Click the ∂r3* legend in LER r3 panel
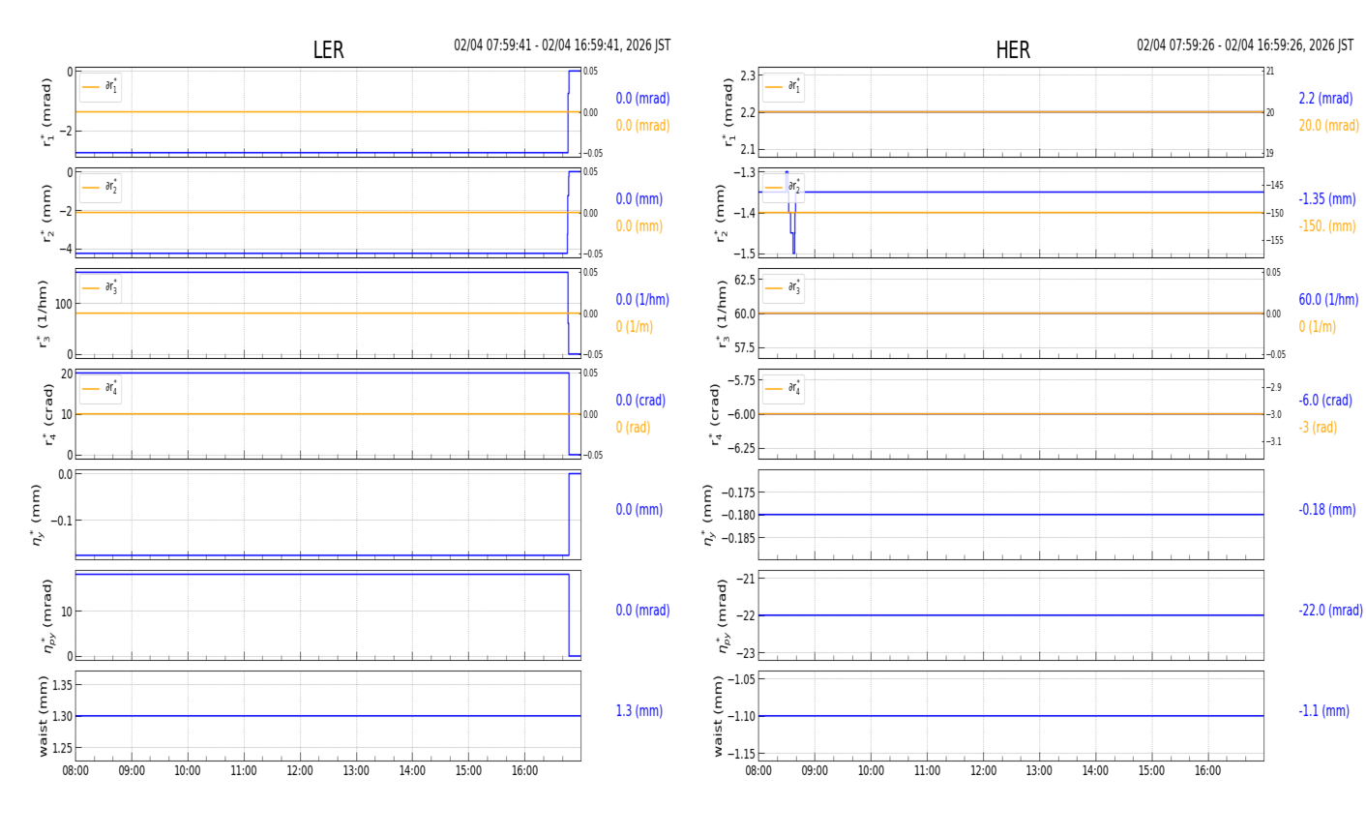The width and height of the screenshot is (1366, 836). pos(101,288)
